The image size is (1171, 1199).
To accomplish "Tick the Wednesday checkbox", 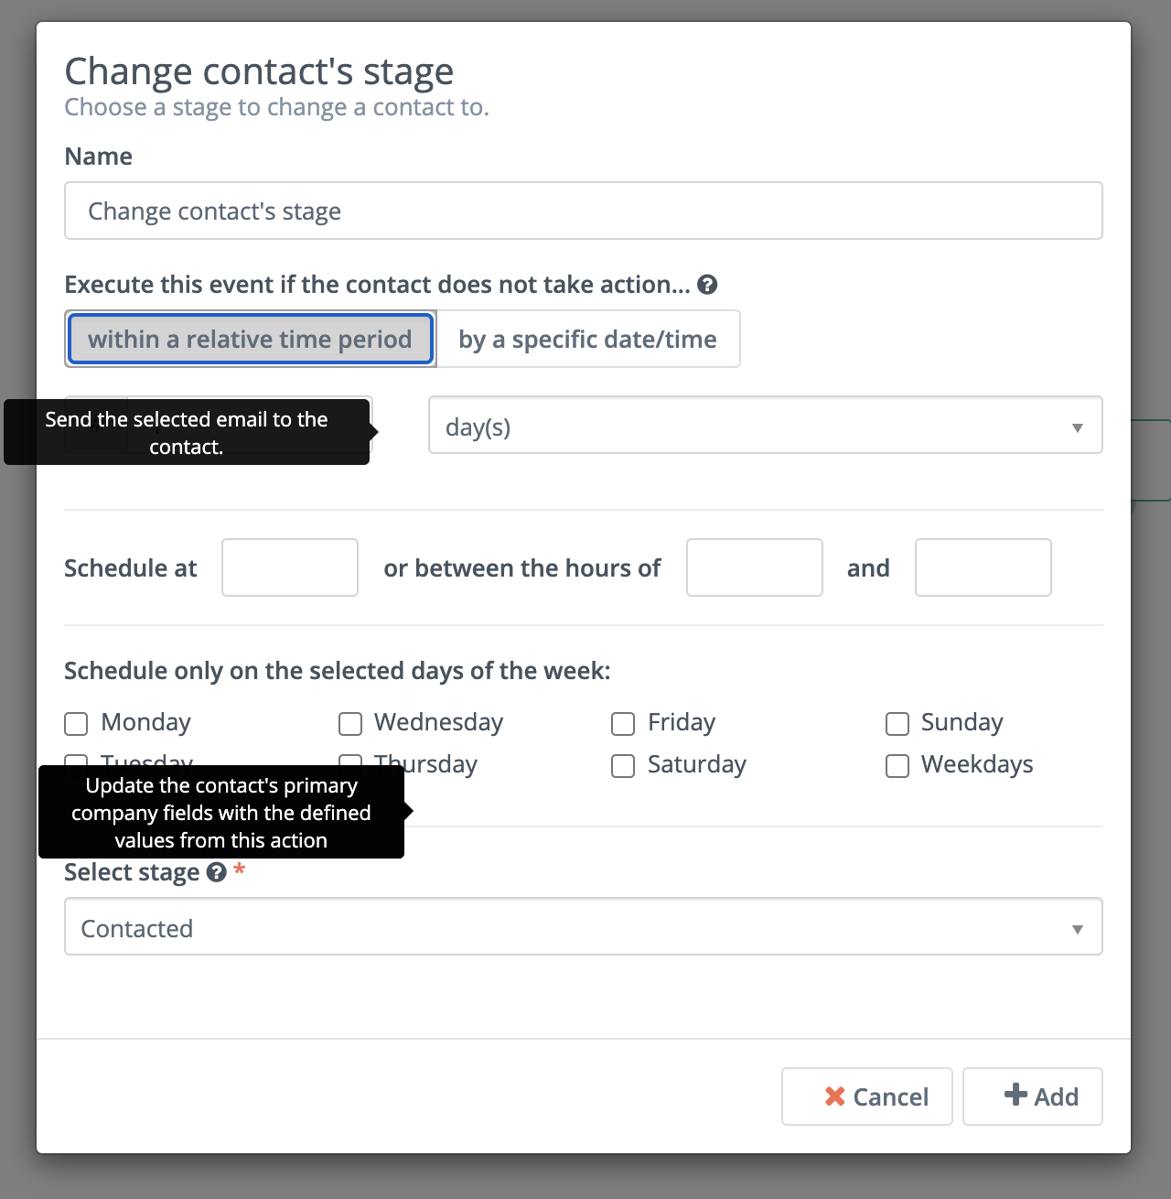I will tap(350, 724).
